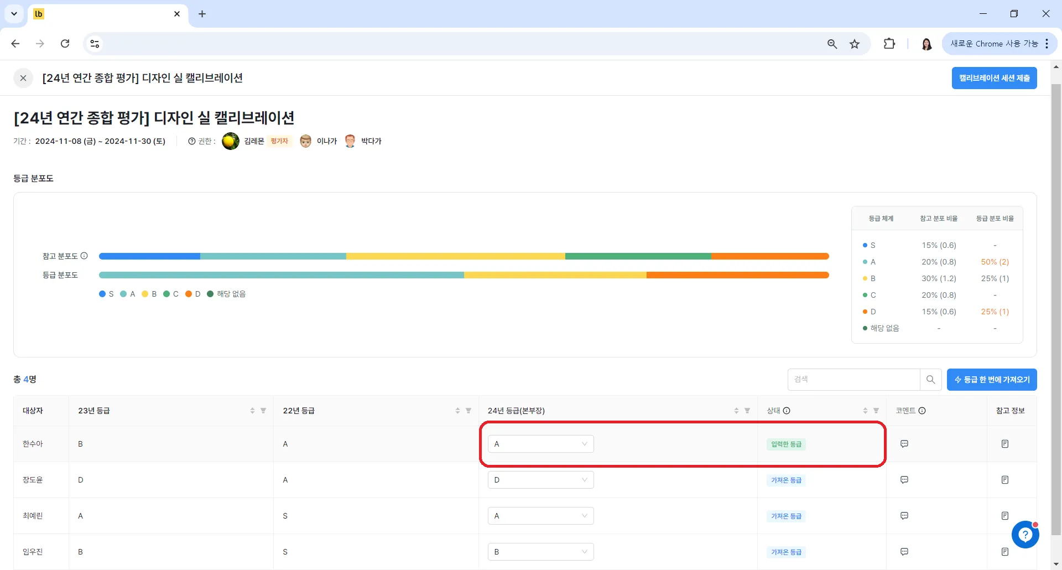Filter the 24년 등급(본부장) column

coord(747,411)
